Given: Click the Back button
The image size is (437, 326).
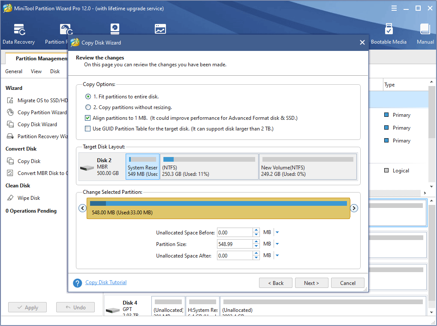Looking at the screenshot, I should 276,283.
